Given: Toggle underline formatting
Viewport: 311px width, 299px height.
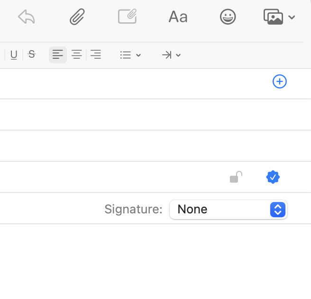Looking at the screenshot, I should (x=14, y=55).
